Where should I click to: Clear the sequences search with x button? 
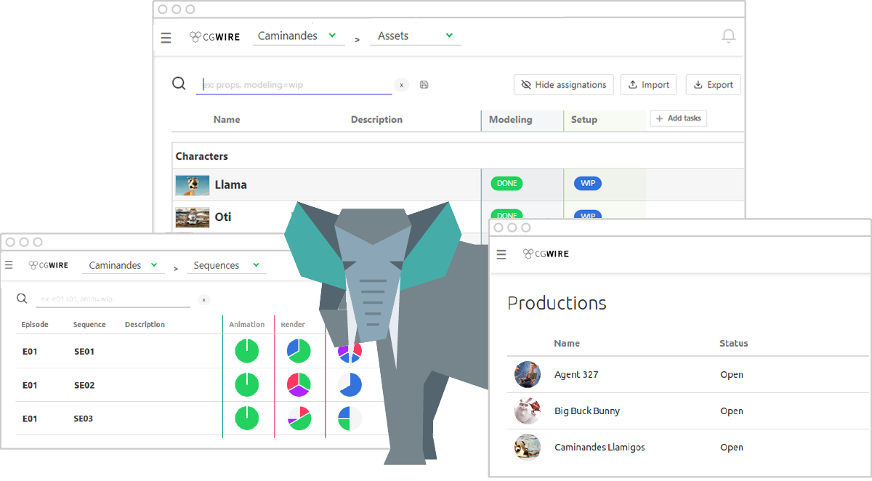click(x=204, y=299)
